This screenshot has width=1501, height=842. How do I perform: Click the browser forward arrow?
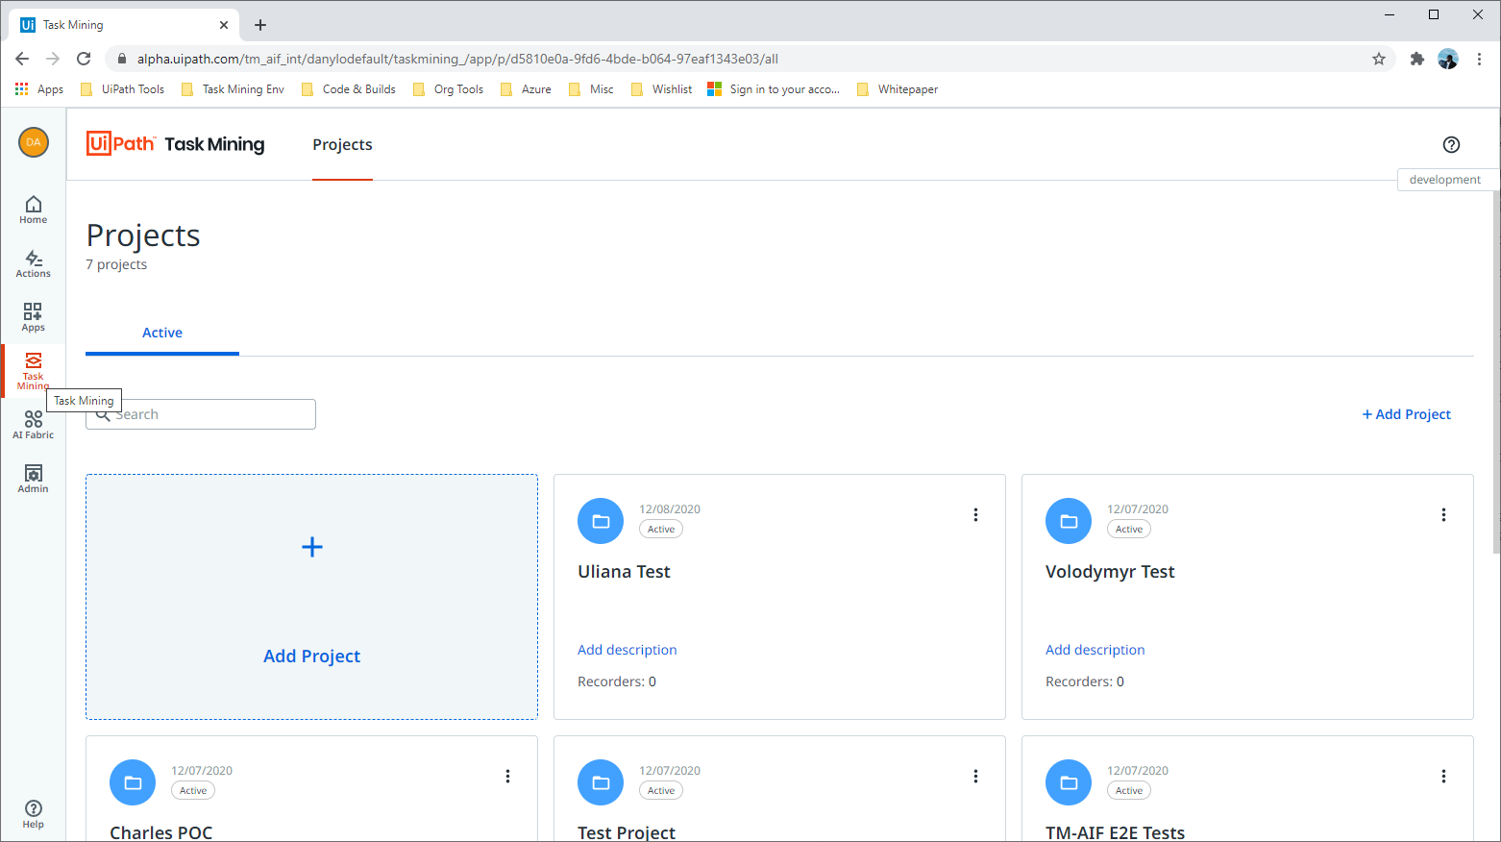pyautogui.click(x=53, y=59)
